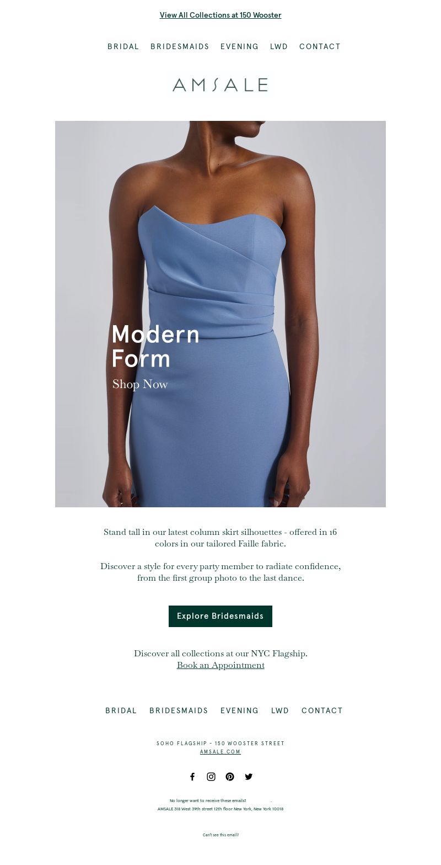Open the Instagram social icon
The height and width of the screenshot is (865, 441).
[x=211, y=777]
